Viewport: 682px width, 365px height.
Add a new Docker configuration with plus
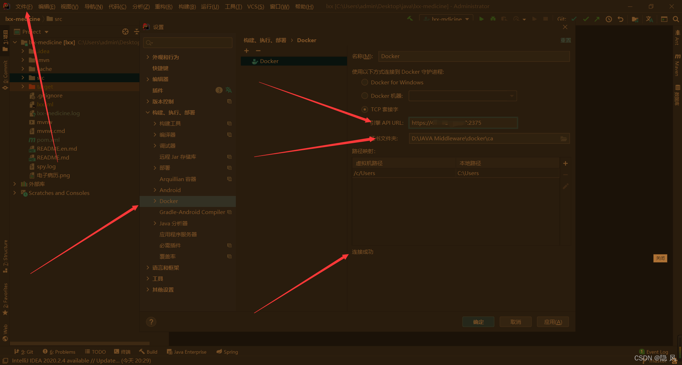(x=247, y=51)
